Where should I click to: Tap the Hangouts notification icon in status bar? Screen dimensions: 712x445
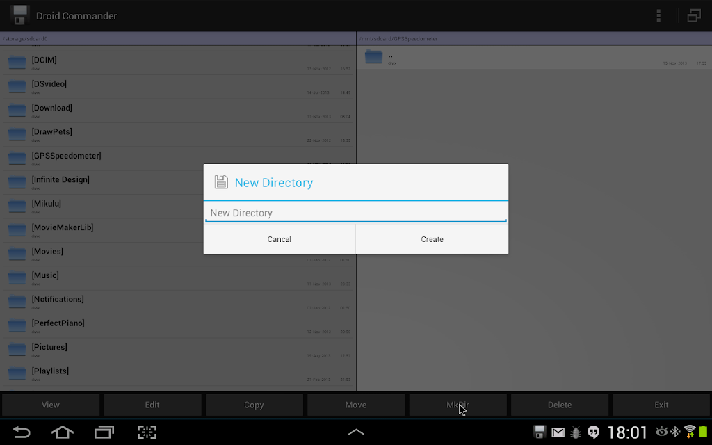click(x=594, y=432)
